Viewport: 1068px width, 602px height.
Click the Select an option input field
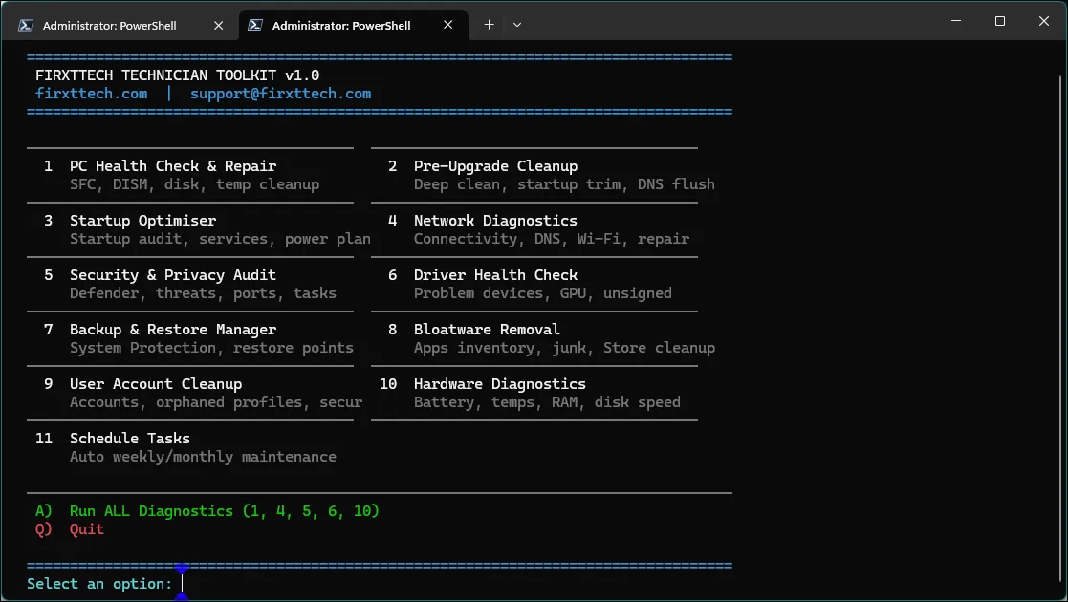(184, 583)
